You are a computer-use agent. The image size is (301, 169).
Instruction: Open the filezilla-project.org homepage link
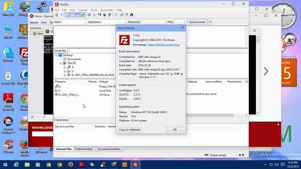(x=164, y=45)
